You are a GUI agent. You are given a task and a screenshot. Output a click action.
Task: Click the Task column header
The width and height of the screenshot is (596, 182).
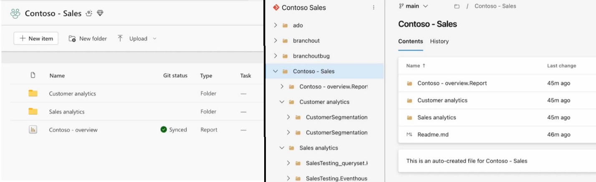point(246,76)
